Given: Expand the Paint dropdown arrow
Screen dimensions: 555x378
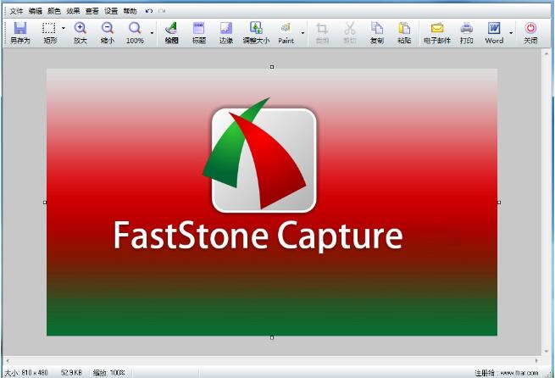Looking at the screenshot, I should point(302,33).
